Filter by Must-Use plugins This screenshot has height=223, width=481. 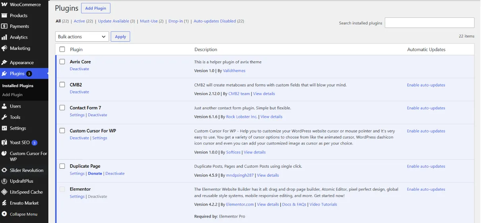pos(149,21)
